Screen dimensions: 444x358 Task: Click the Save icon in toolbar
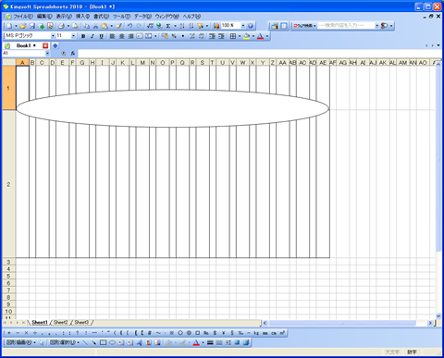(x=31, y=26)
